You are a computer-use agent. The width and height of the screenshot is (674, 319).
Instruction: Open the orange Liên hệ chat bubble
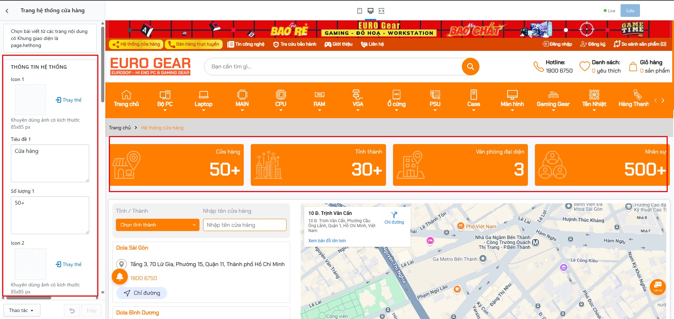click(x=658, y=286)
